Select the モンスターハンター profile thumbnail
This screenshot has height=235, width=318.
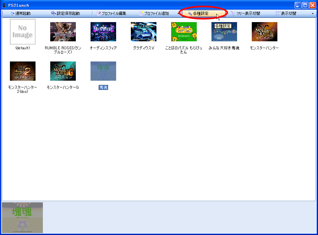[265, 32]
